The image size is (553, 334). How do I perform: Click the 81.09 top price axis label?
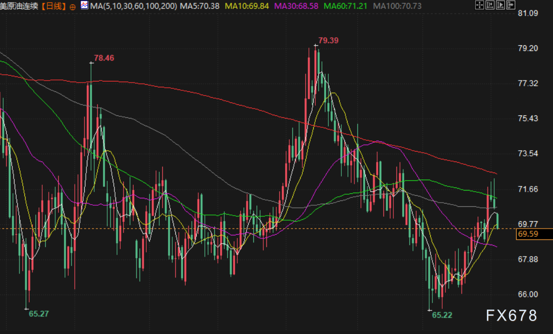pos(528,14)
